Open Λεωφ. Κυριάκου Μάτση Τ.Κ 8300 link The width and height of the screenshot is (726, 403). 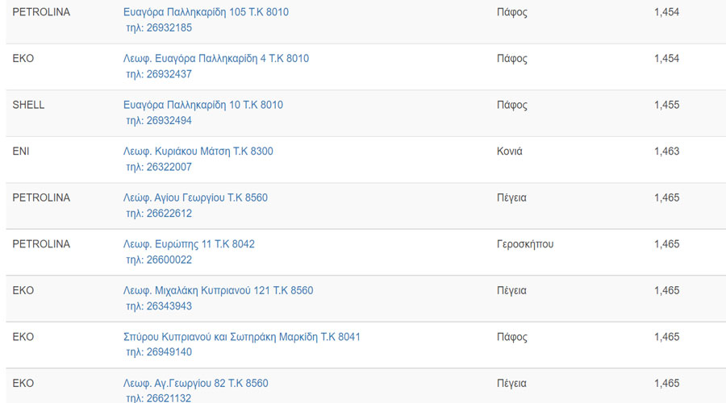(x=198, y=152)
